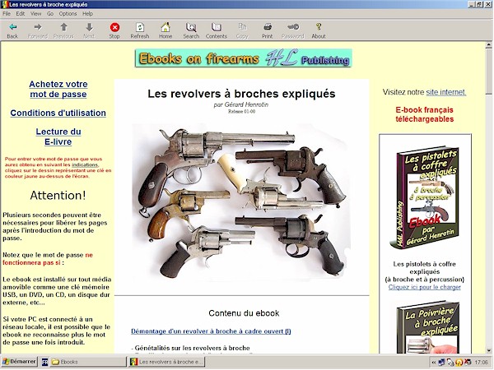Select the Previous up-arrow icon

(x=63, y=30)
